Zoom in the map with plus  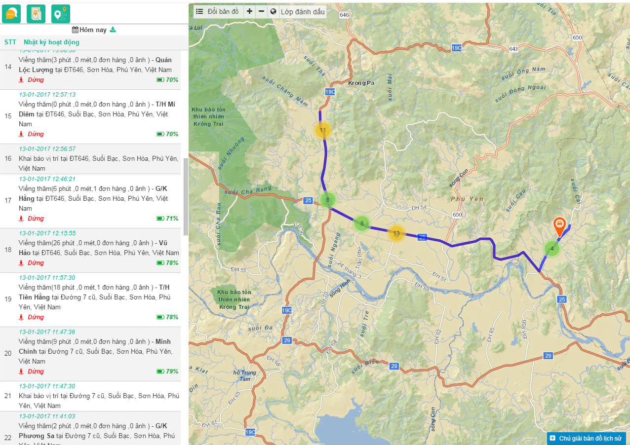tap(249, 11)
